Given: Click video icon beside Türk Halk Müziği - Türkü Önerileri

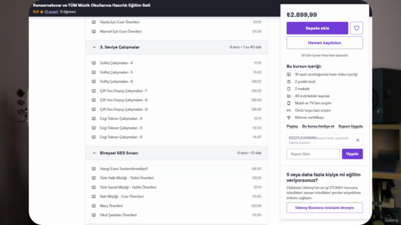Looking at the screenshot, I should tap(94, 177).
